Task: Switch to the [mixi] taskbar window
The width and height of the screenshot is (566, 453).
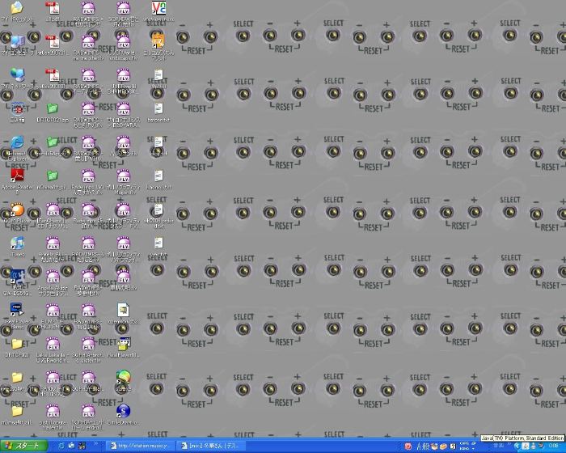Action: coord(212,447)
